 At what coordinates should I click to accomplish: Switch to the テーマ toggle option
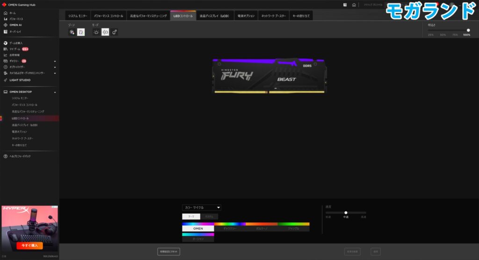(x=191, y=217)
